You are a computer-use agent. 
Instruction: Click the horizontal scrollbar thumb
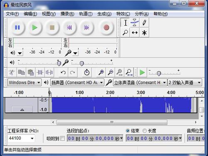[112, 122]
